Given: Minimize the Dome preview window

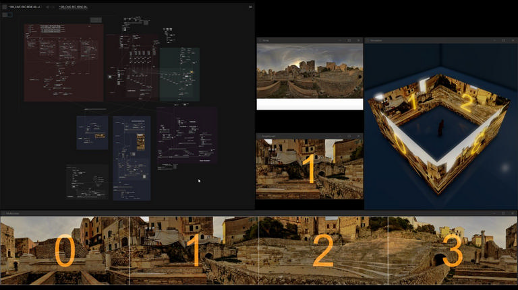Looking at the screenshot, I should (340, 40).
